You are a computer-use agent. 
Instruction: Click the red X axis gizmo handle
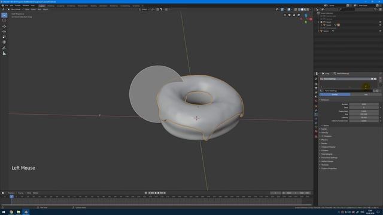[x=311, y=19]
